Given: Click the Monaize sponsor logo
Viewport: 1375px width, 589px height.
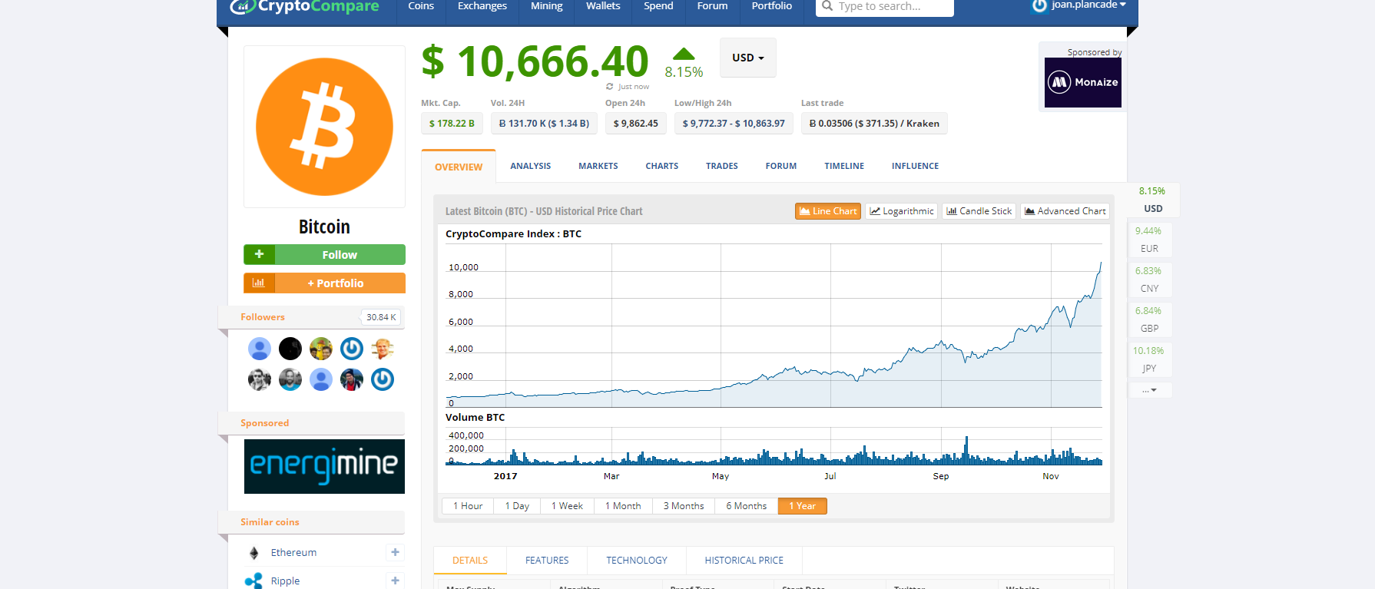Looking at the screenshot, I should (1083, 82).
